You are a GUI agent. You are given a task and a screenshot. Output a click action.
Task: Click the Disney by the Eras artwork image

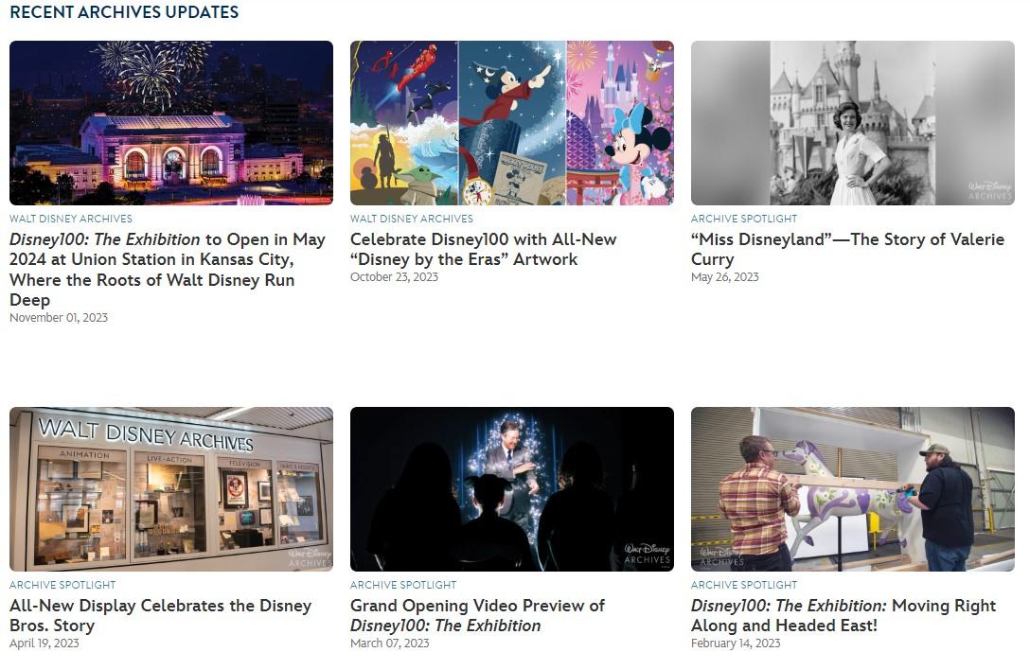511,123
